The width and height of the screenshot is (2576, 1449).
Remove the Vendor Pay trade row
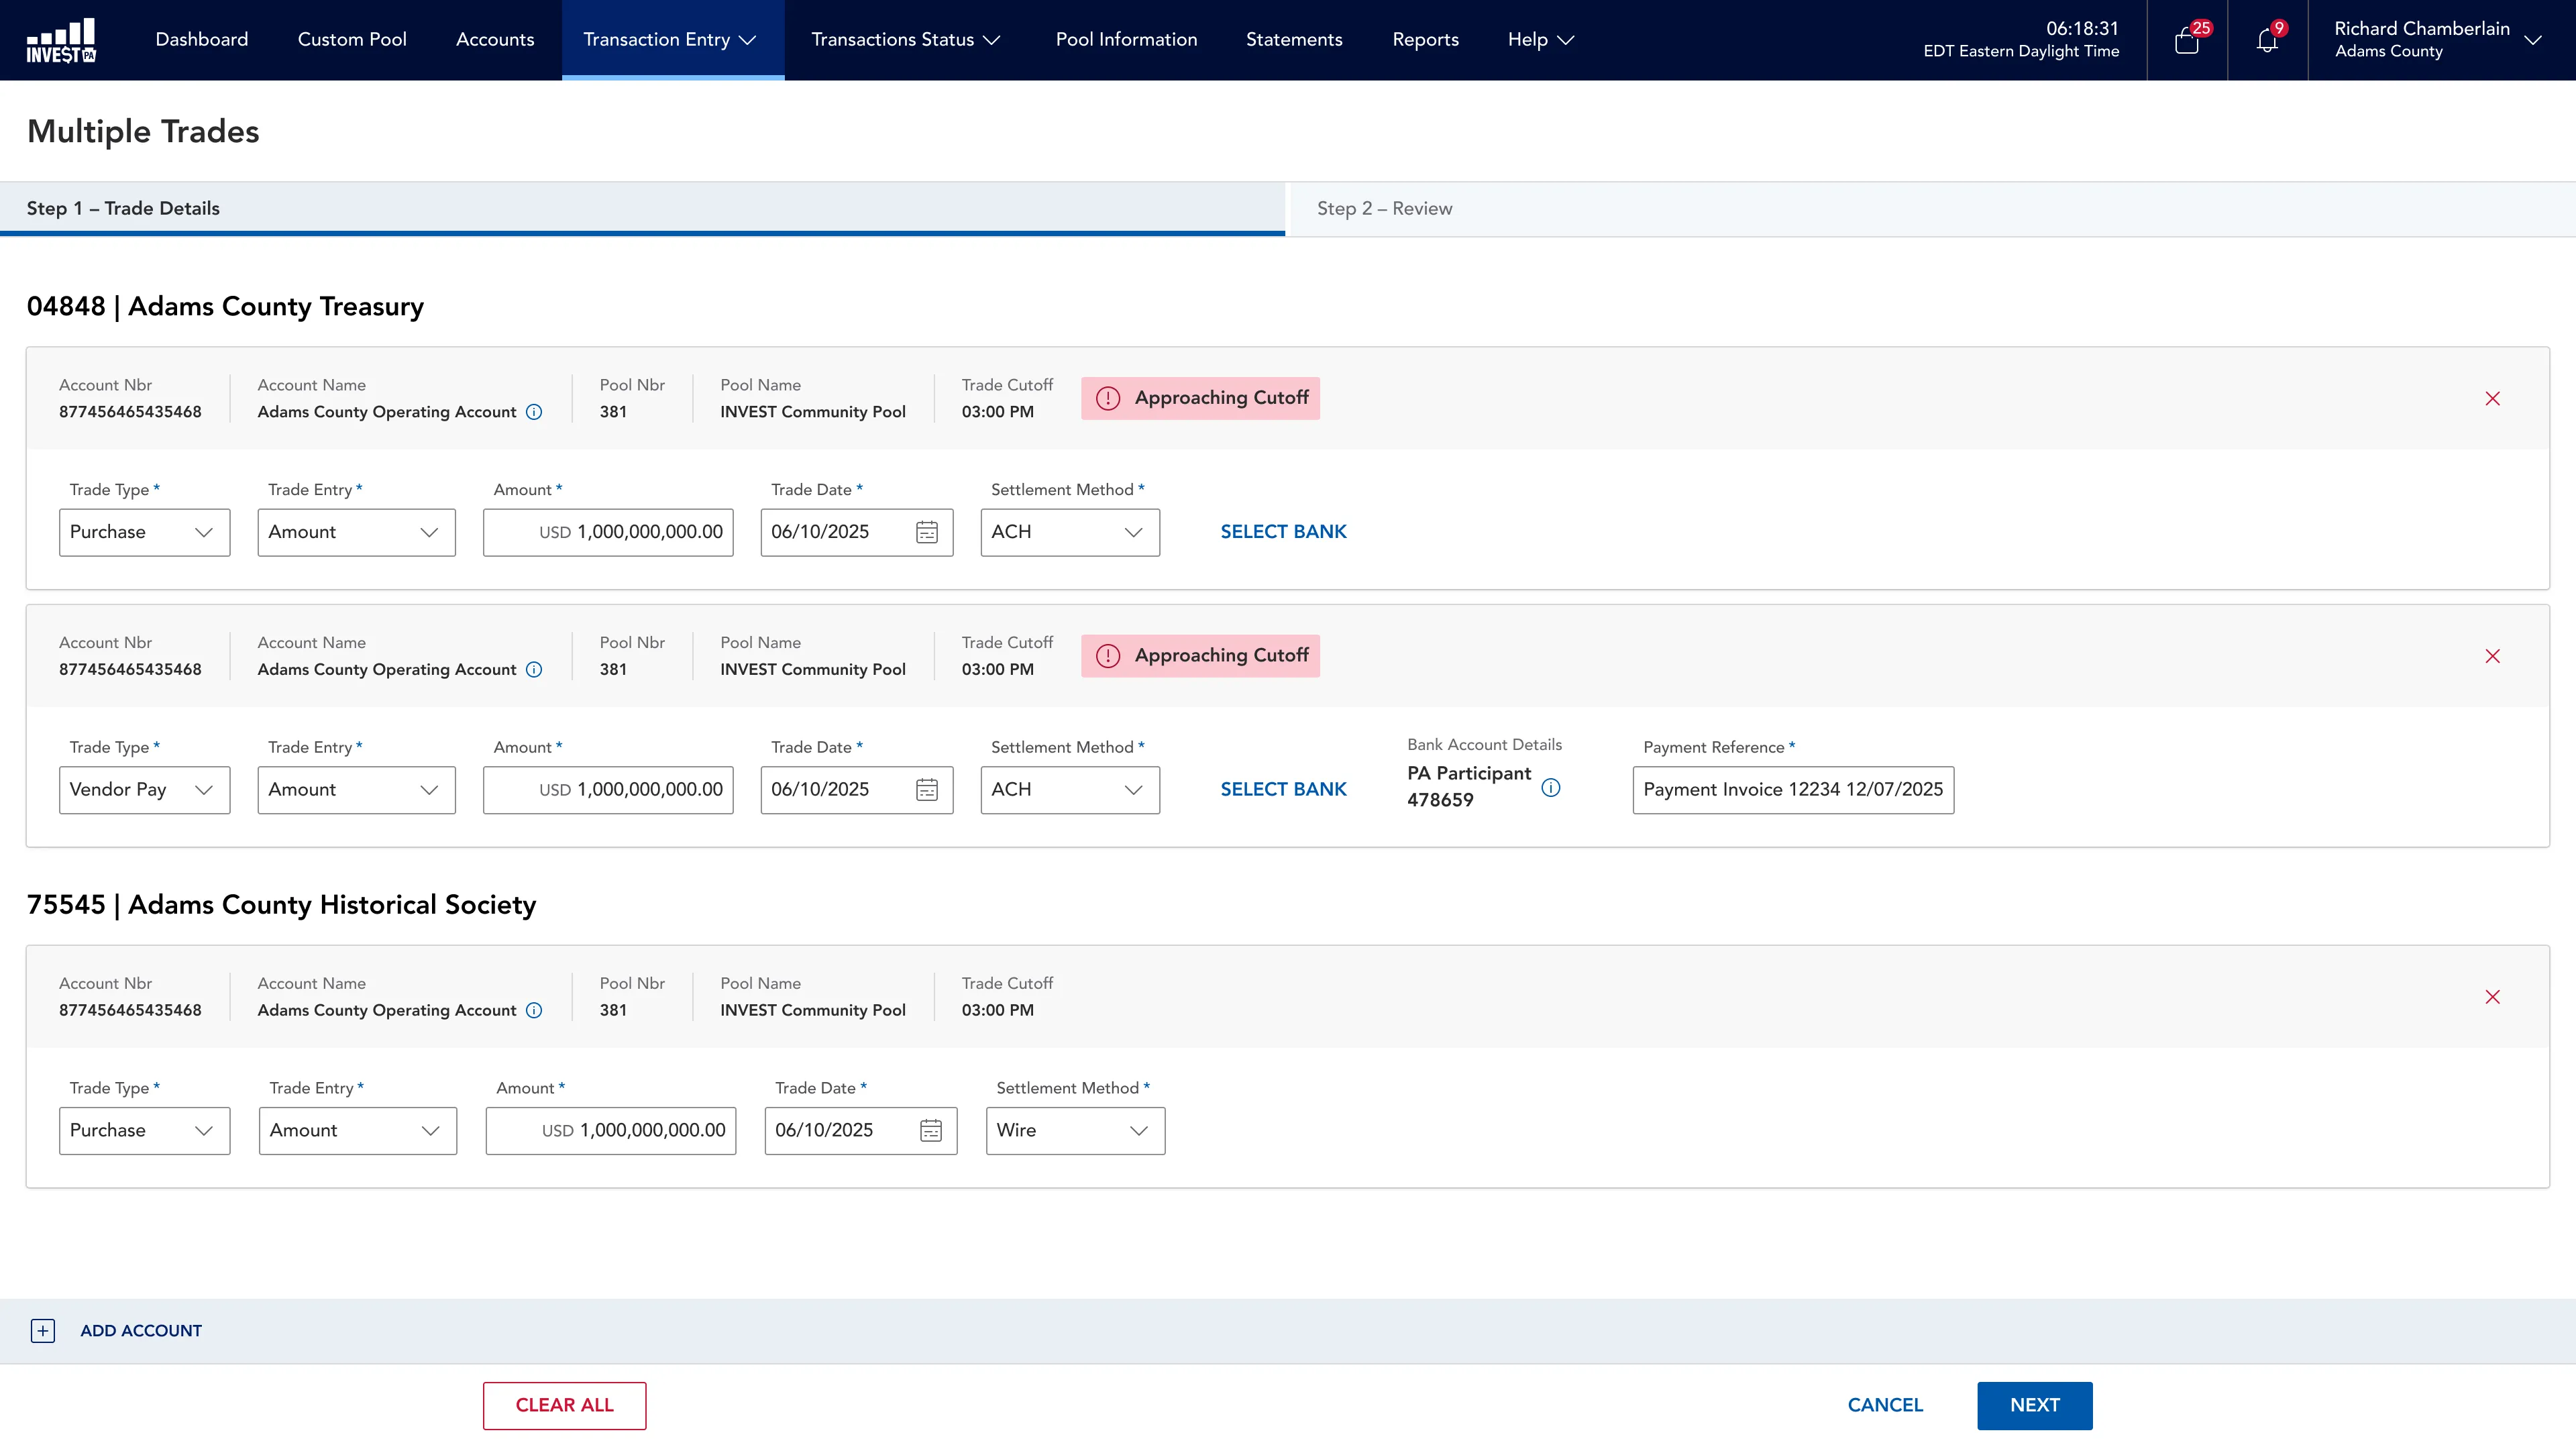point(2492,656)
